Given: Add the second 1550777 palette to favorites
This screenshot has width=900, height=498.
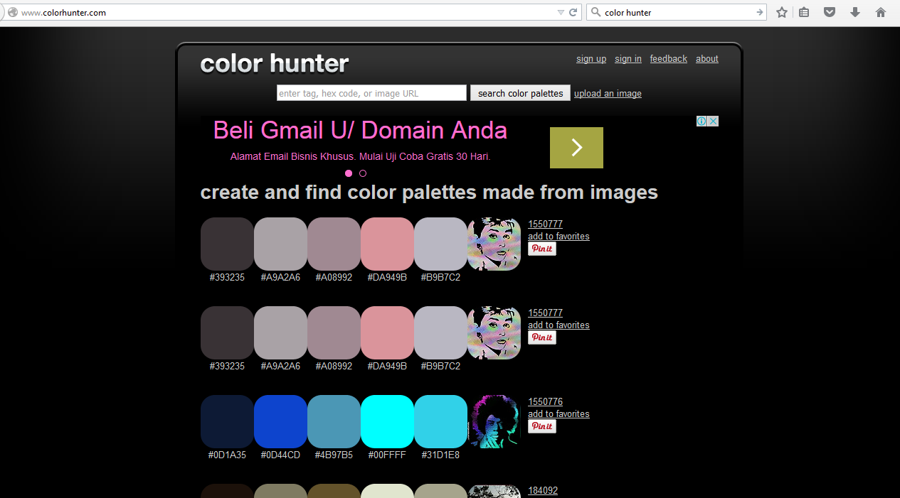Looking at the screenshot, I should click(x=558, y=325).
